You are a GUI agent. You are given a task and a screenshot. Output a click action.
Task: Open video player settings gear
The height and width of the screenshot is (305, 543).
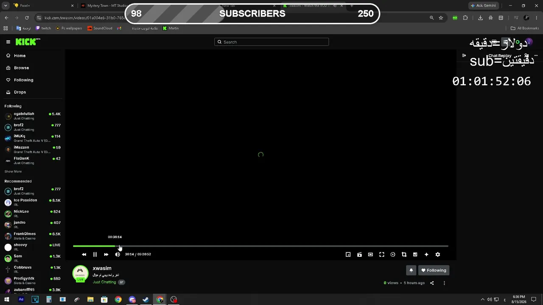438,255
